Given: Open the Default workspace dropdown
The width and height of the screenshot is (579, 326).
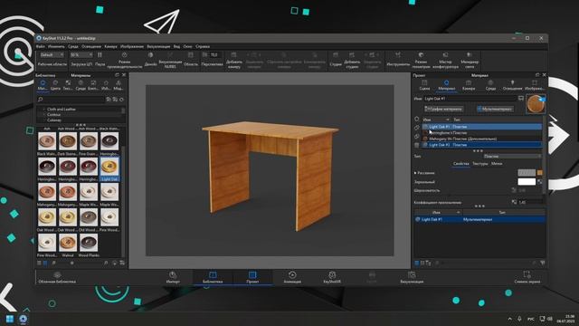Looking at the screenshot, I should click(x=52, y=54).
